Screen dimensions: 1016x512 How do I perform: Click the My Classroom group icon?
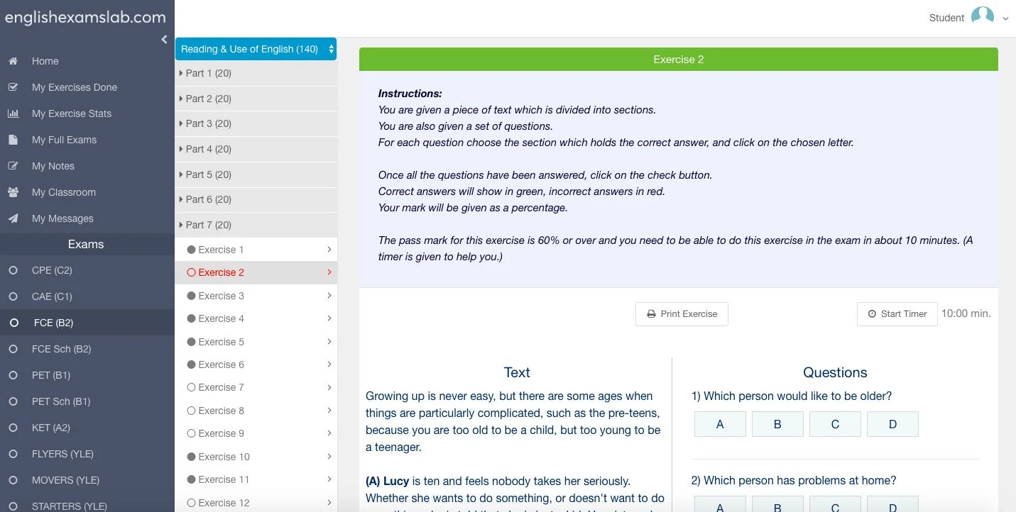(13, 193)
